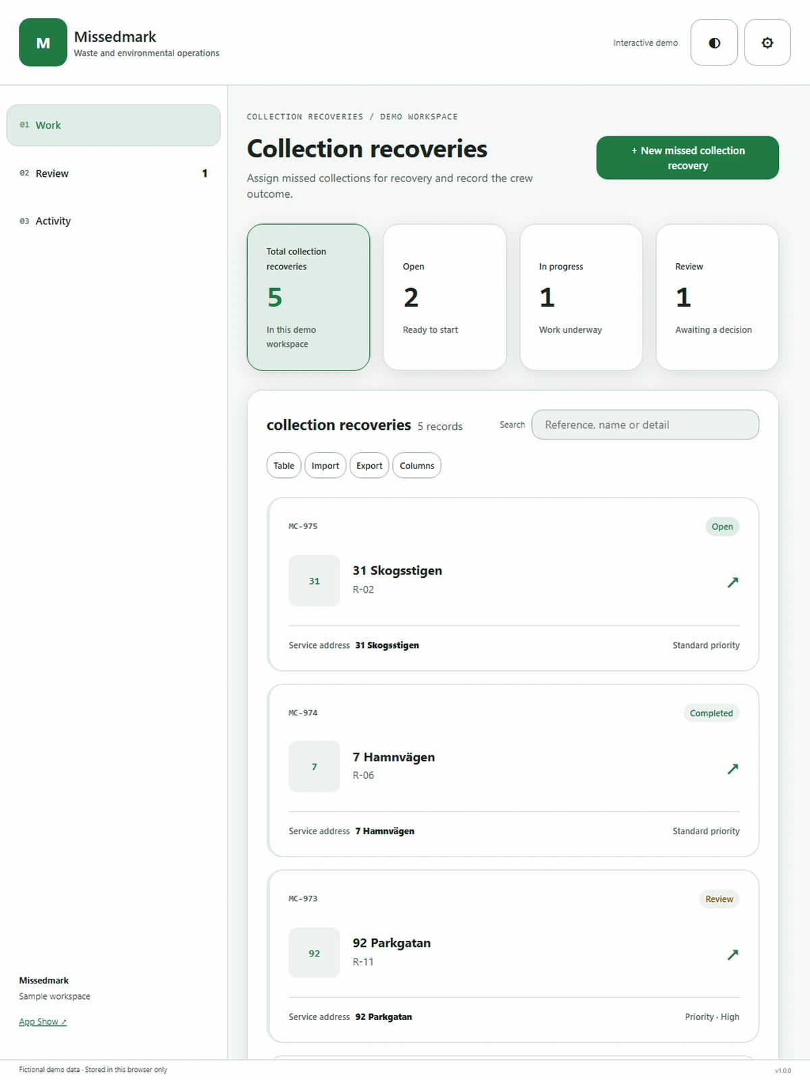Click the MC-974 reference code

pyautogui.click(x=303, y=713)
